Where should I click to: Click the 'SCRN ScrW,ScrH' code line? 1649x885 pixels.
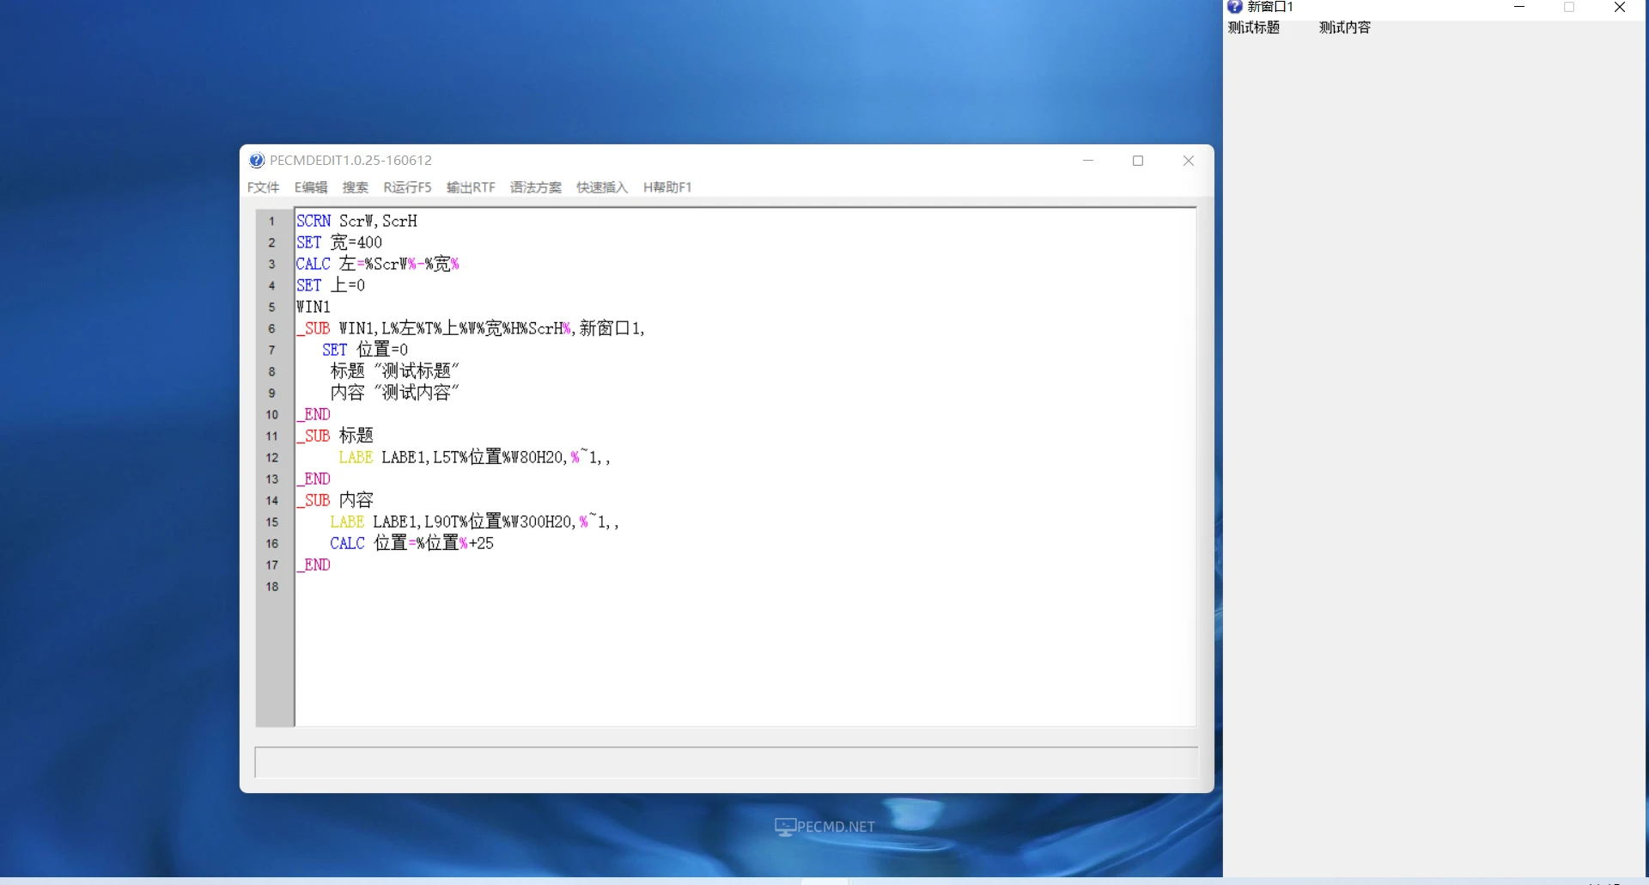click(356, 221)
